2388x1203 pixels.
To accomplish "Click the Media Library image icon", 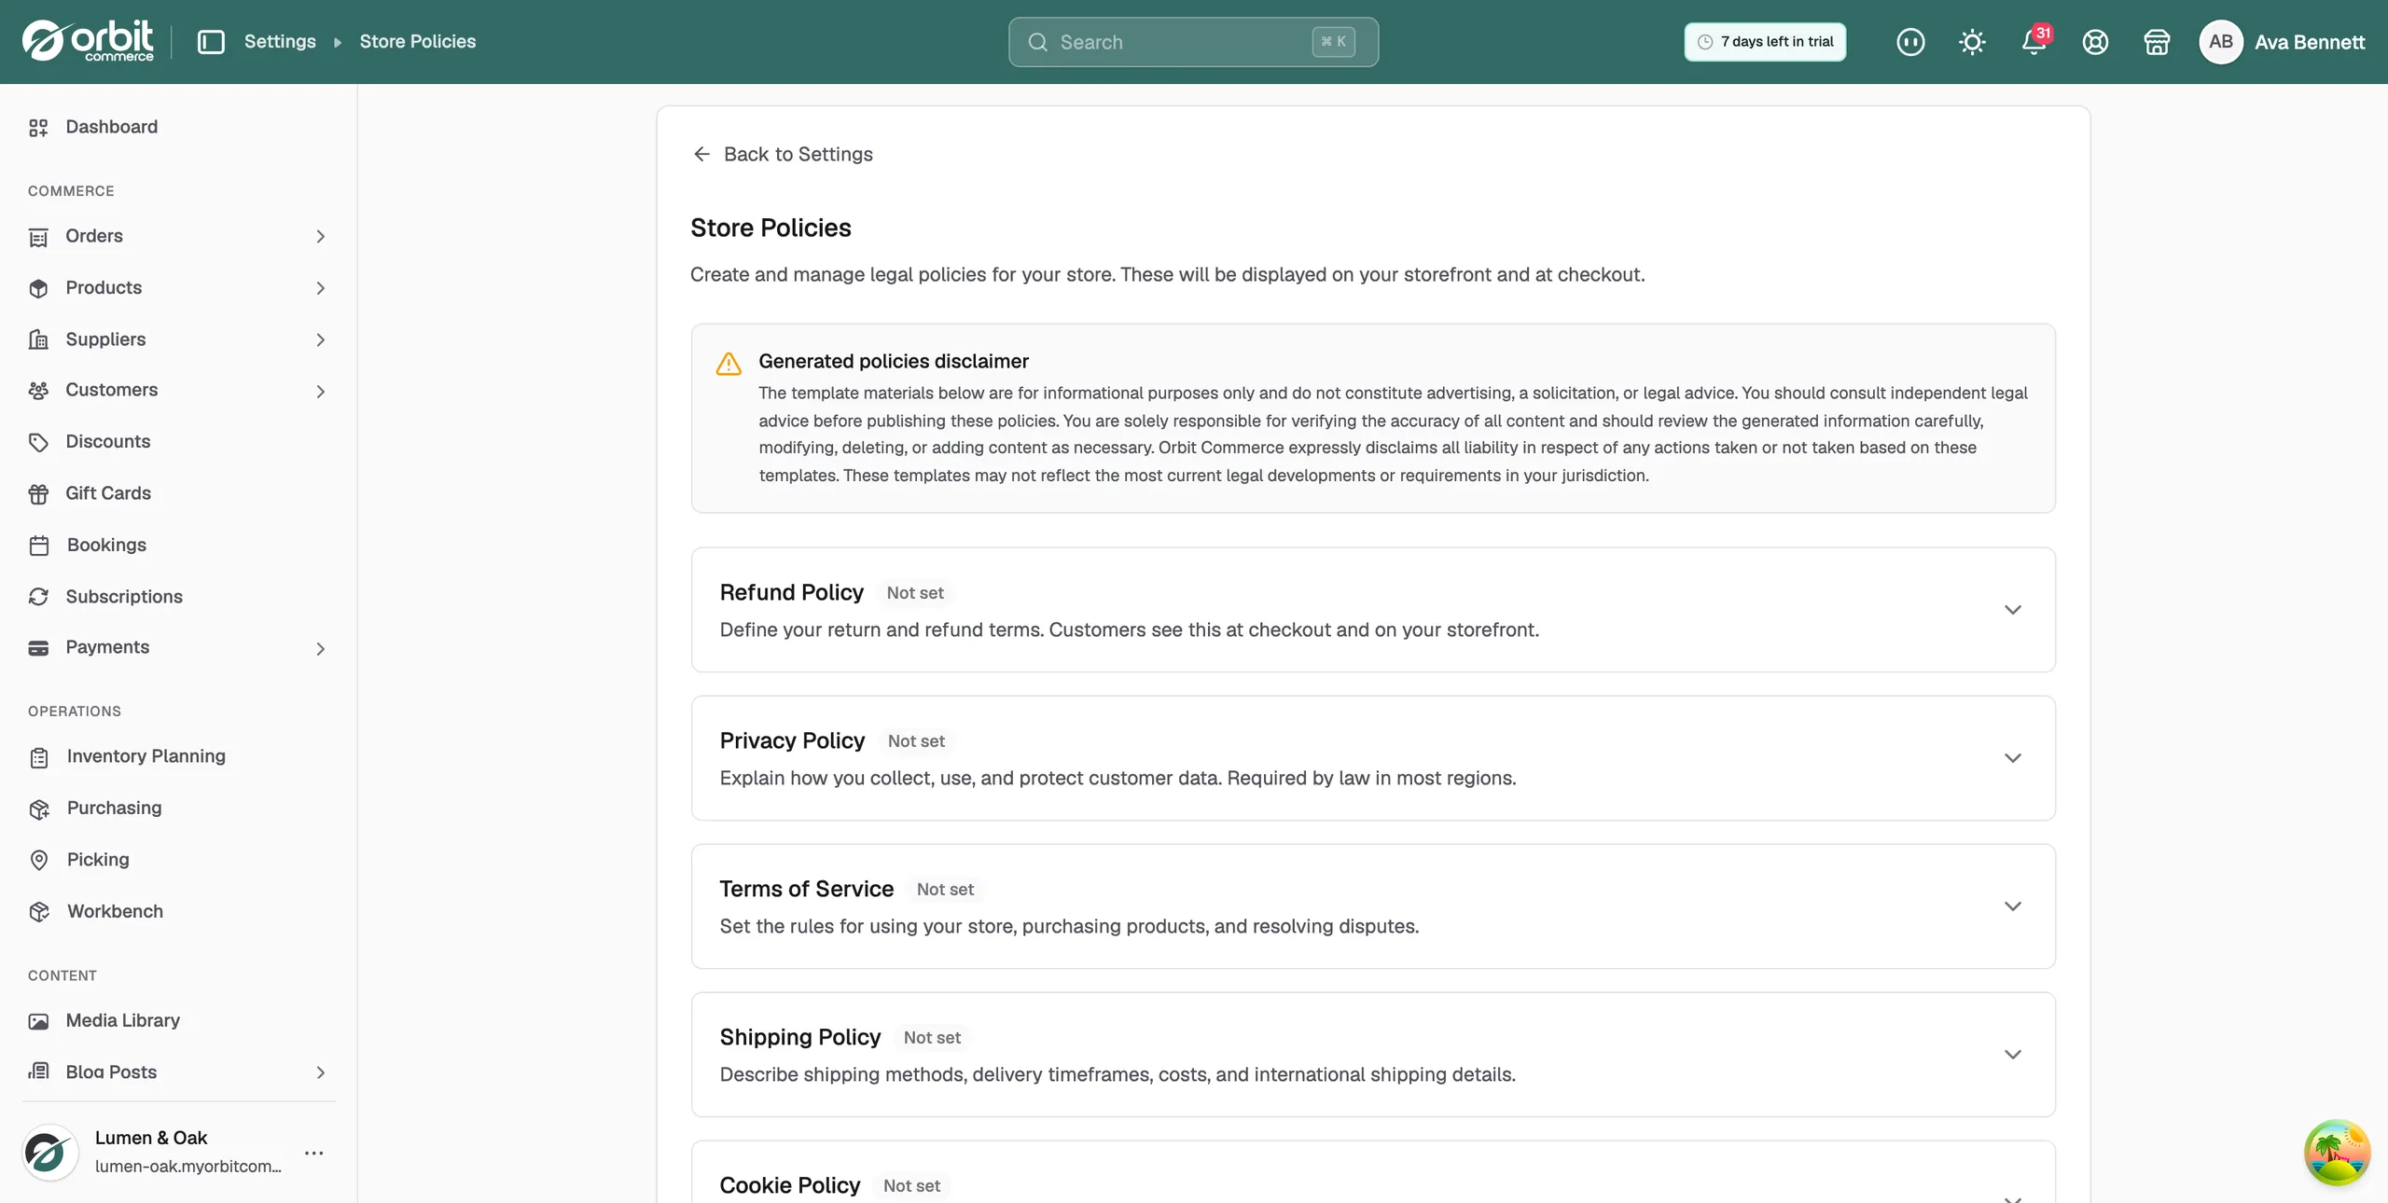I will [38, 1021].
